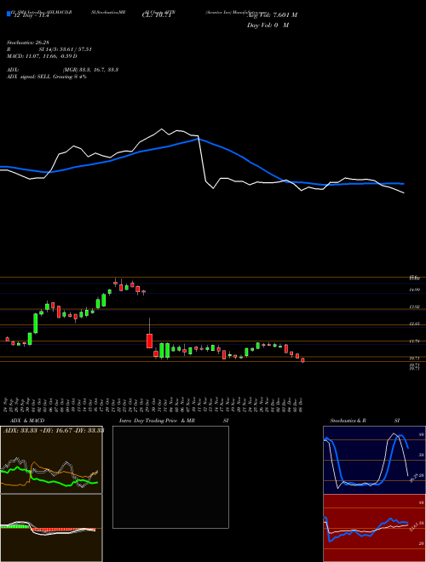Click the green MACD histogram bars
The image size is (426, 562).
tap(14, 526)
